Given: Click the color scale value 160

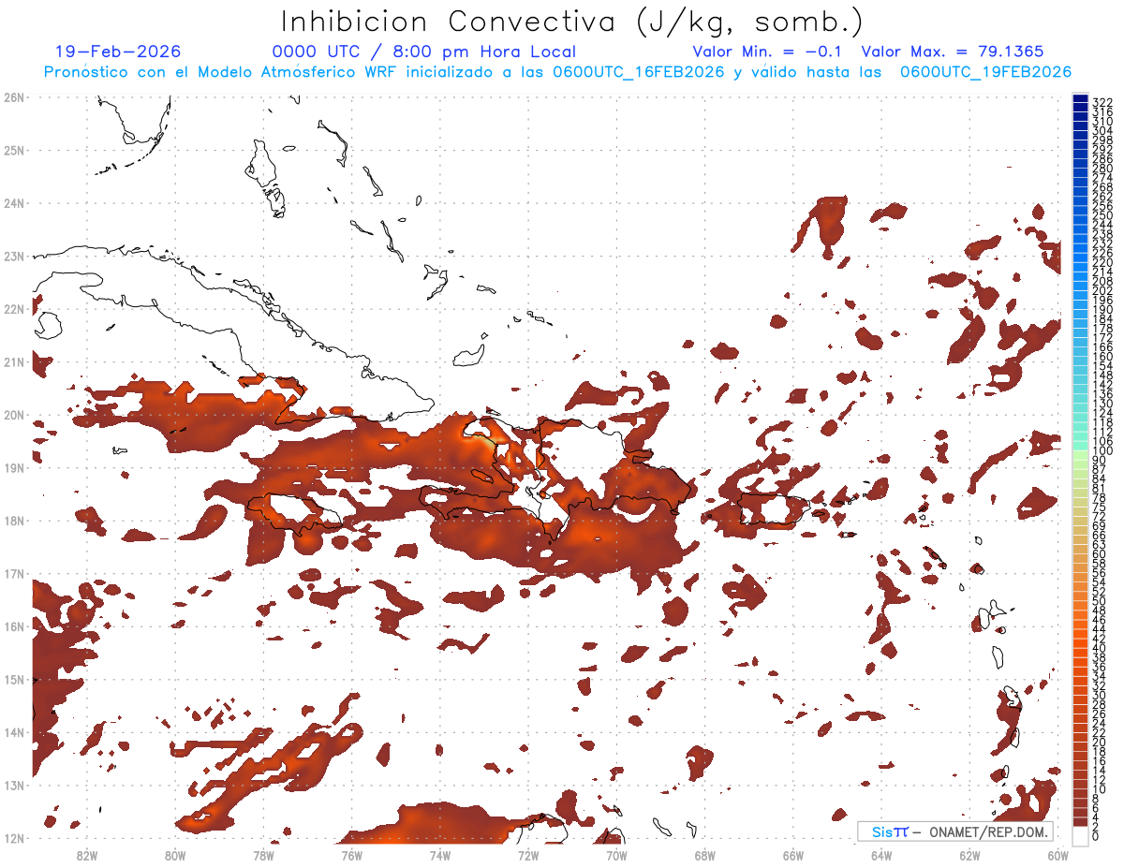Looking at the screenshot, I should point(1102,357).
